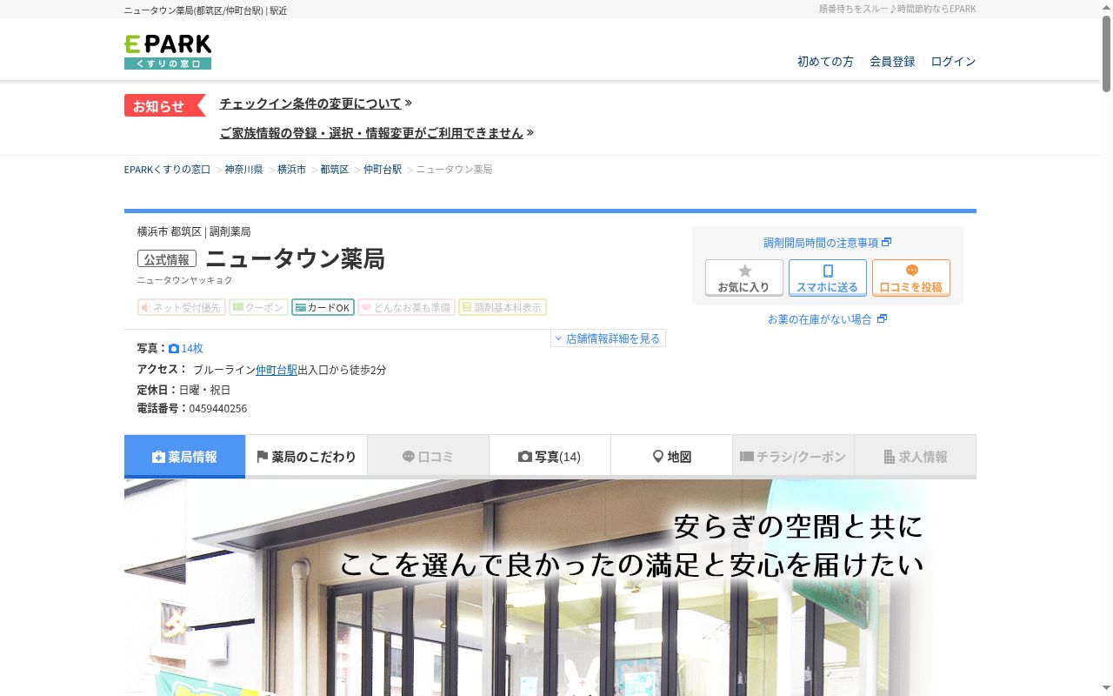Click 仲町台駅 link in access line
1113x696 pixels.
277,370
